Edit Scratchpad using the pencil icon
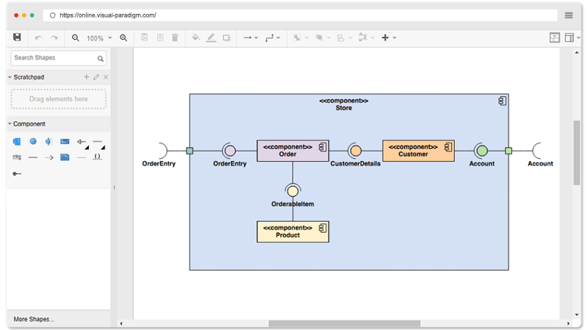This screenshot has height=330, width=588. (96, 77)
